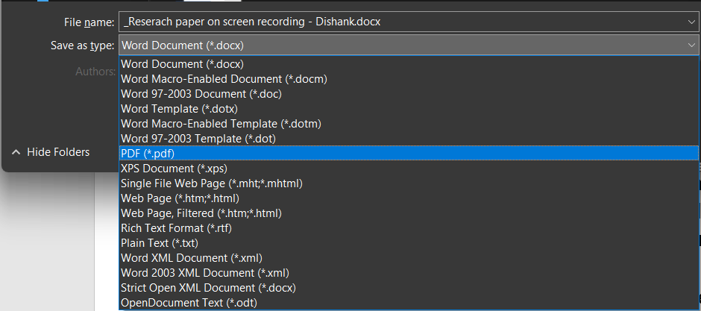The image size is (701, 311).
Task: Choose Strict Open XML Document (*.docx)
Action: coord(208,287)
